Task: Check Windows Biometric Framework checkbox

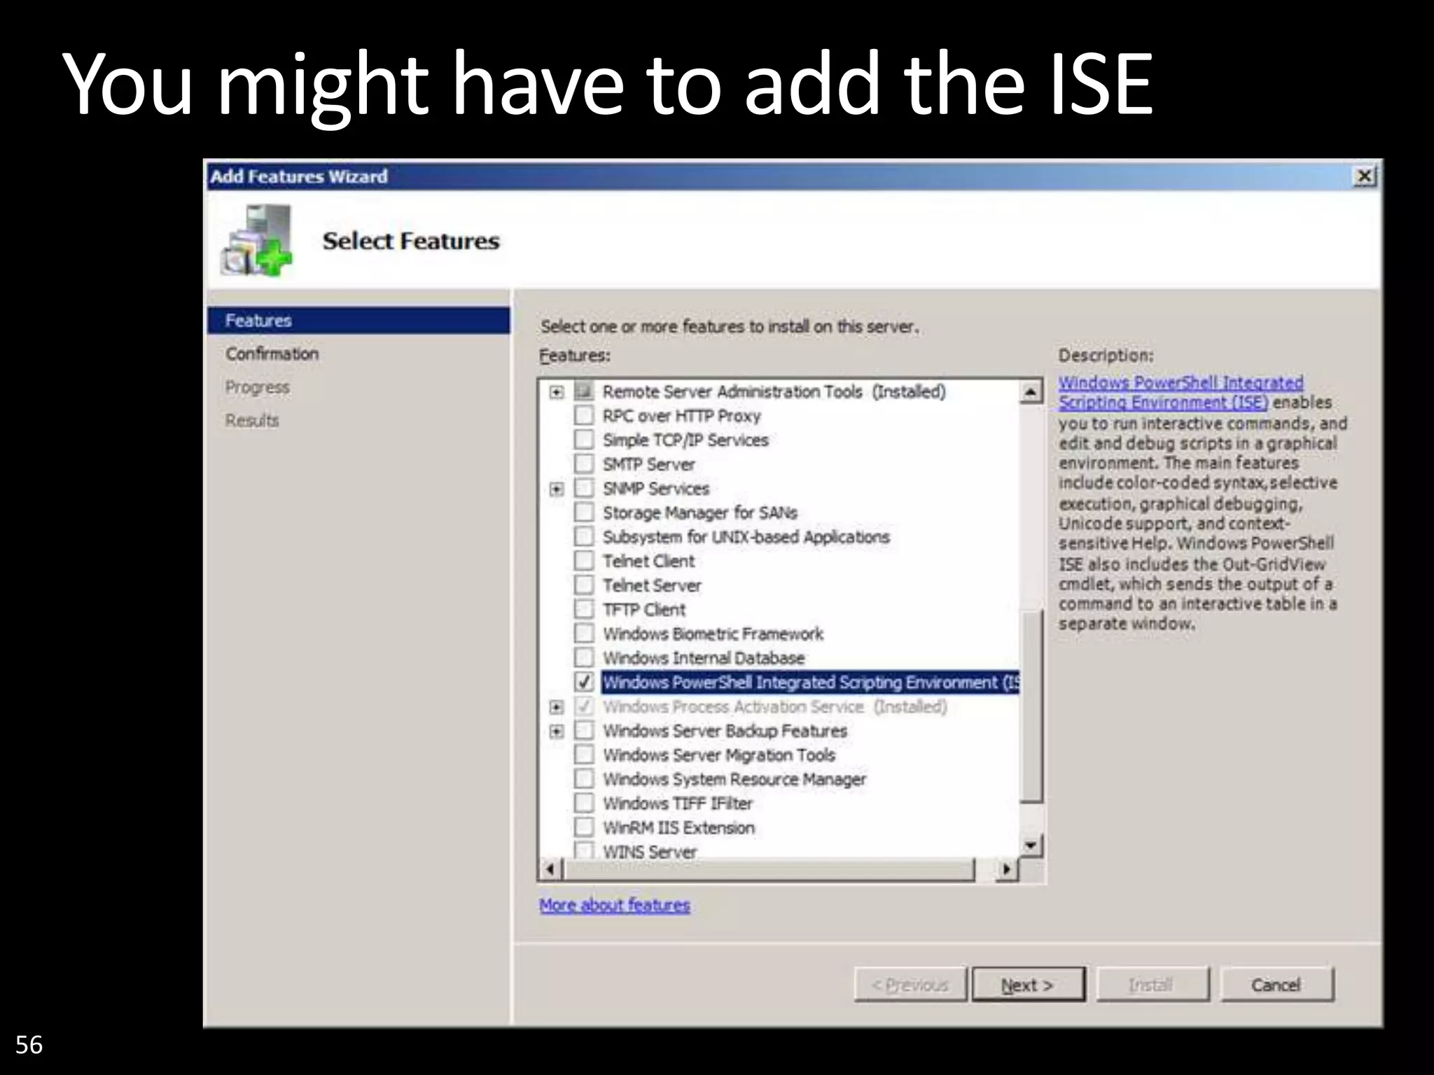Action: click(x=584, y=633)
